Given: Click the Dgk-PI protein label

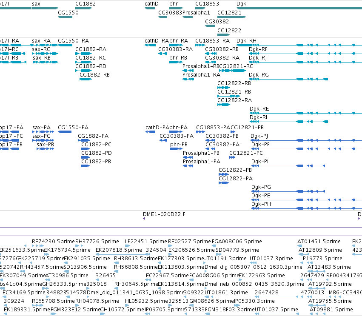Looking at the screenshot, I should pyautogui.click(x=260, y=162).
